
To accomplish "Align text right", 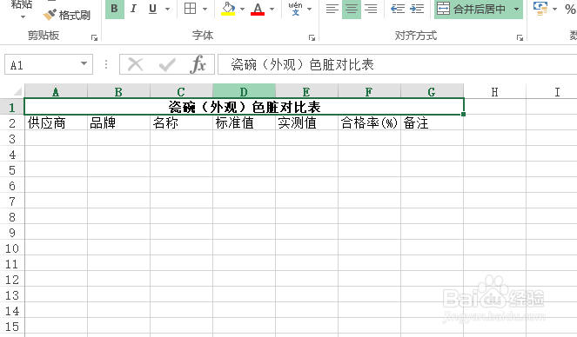I will click(371, 9).
